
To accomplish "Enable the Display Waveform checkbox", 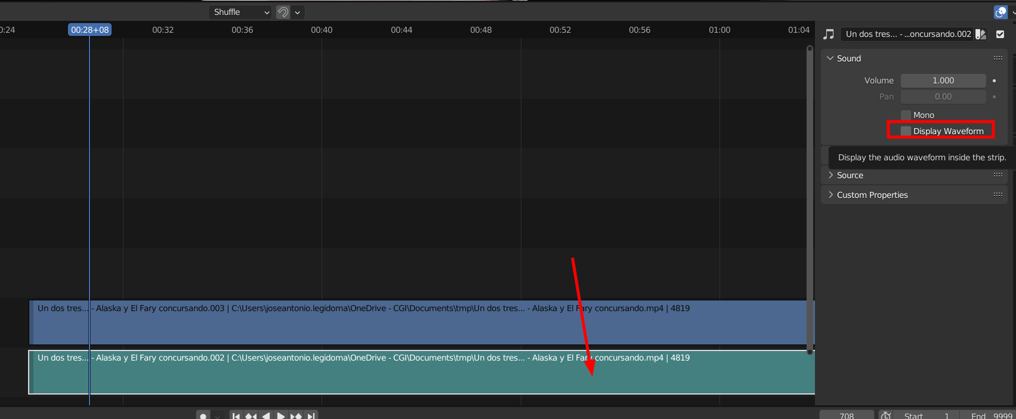I will click(906, 131).
